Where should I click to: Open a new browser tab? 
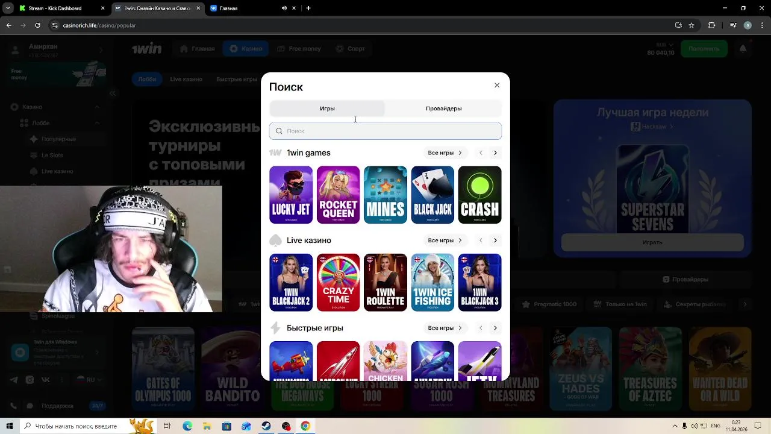pyautogui.click(x=308, y=8)
